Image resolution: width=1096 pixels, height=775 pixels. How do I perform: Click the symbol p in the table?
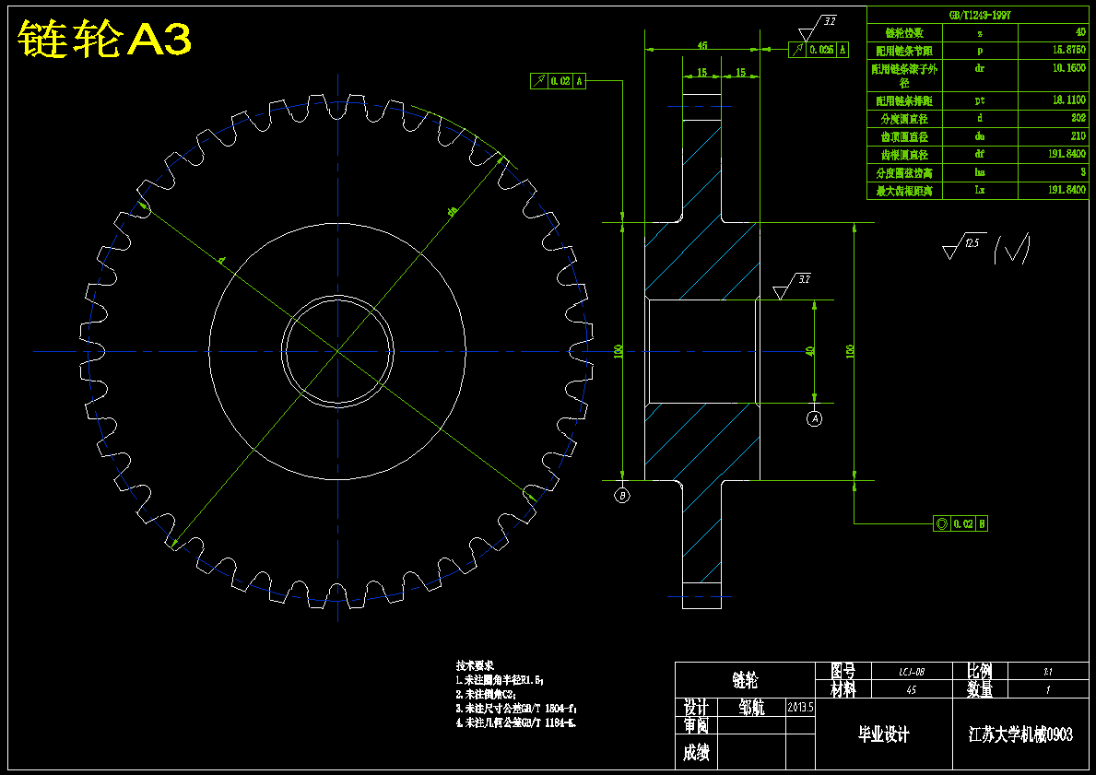(980, 51)
